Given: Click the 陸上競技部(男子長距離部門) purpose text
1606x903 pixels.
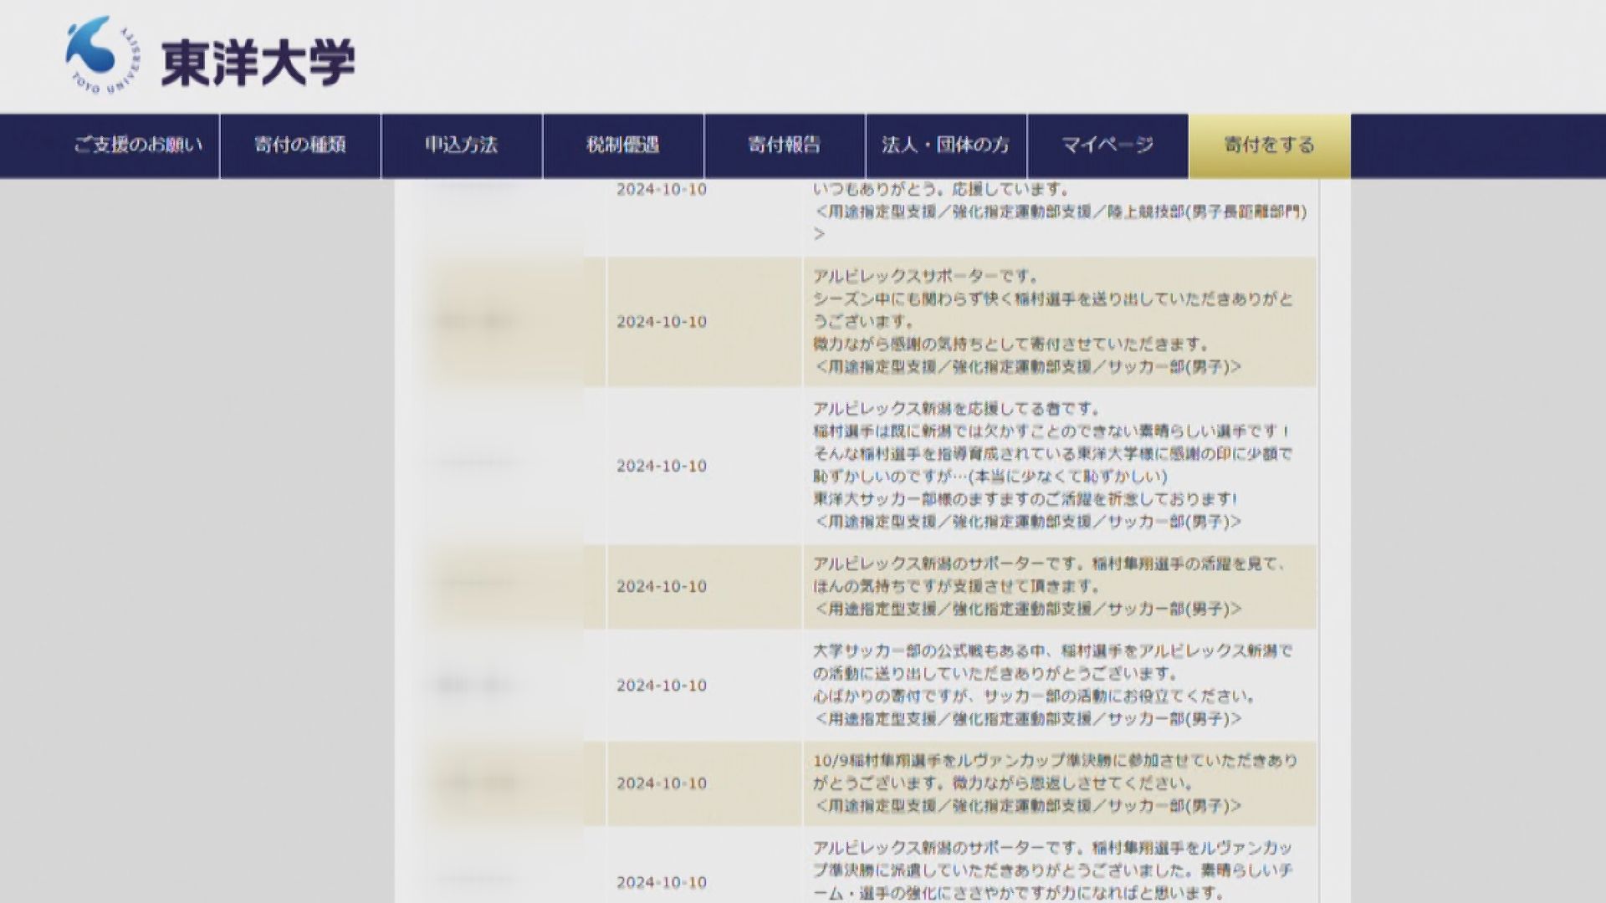Looking at the screenshot, I should (x=1206, y=212).
